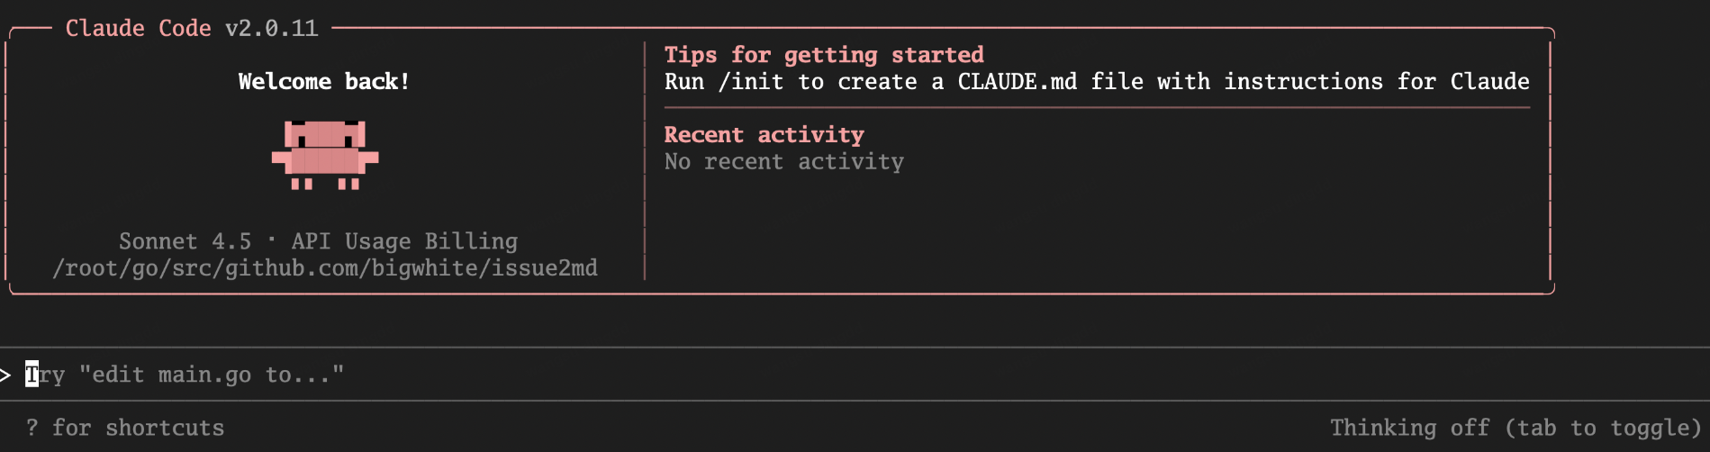The image size is (1710, 452).
Task: Click the API Usage Billing label
Action: [404, 241]
